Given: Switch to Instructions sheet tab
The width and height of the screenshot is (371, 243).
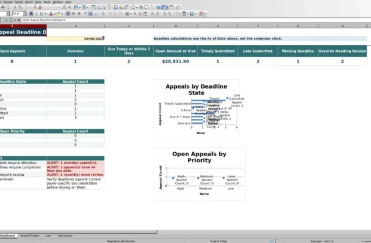Looking at the screenshot, I should coord(65,235).
